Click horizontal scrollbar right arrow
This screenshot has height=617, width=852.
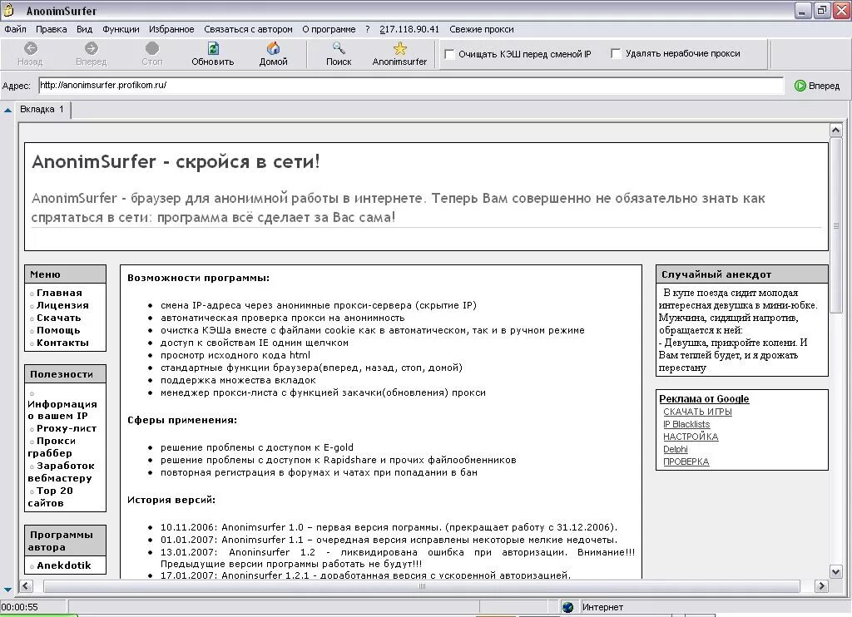pos(821,586)
